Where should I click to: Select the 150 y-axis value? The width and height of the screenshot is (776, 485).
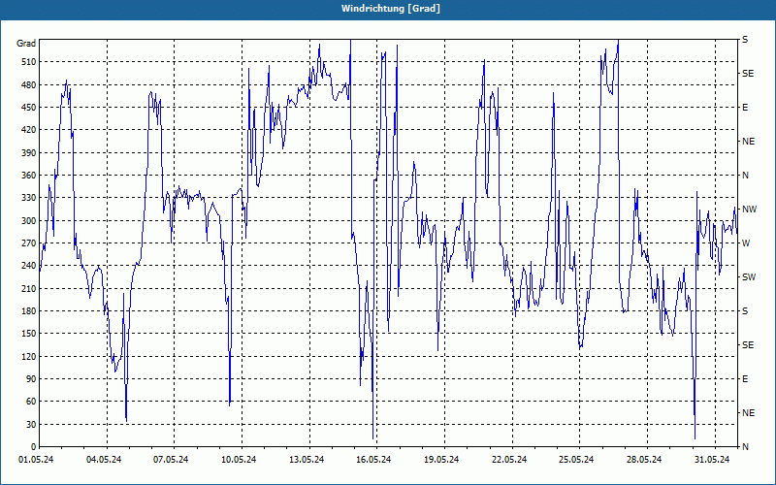coord(29,334)
